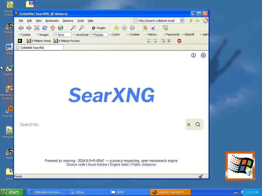Open SearXNG preferences gear icon

point(203,55)
